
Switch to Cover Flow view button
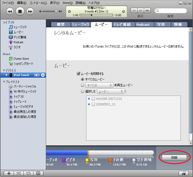(x=147, y=11)
